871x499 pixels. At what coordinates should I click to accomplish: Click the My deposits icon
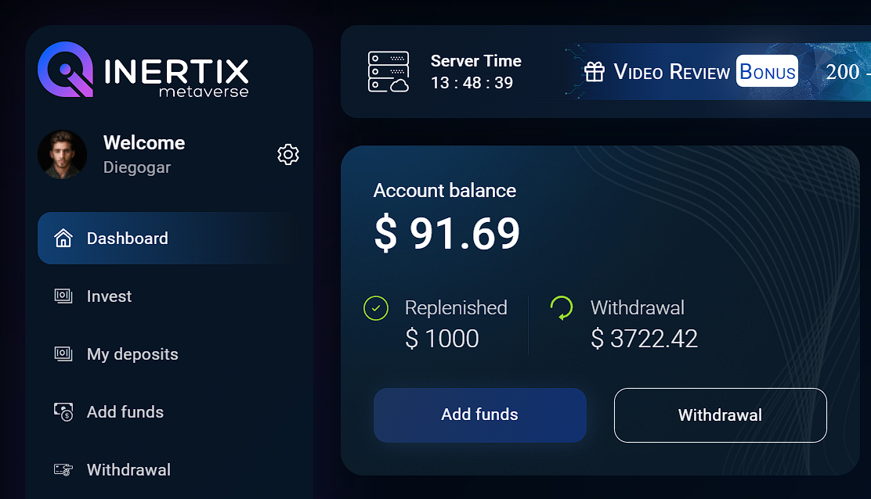[63, 354]
